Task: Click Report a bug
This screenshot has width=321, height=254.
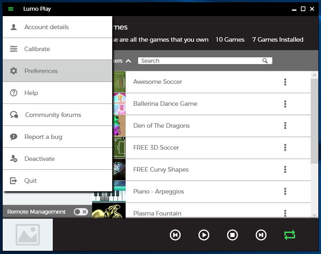Action: [x=43, y=137]
